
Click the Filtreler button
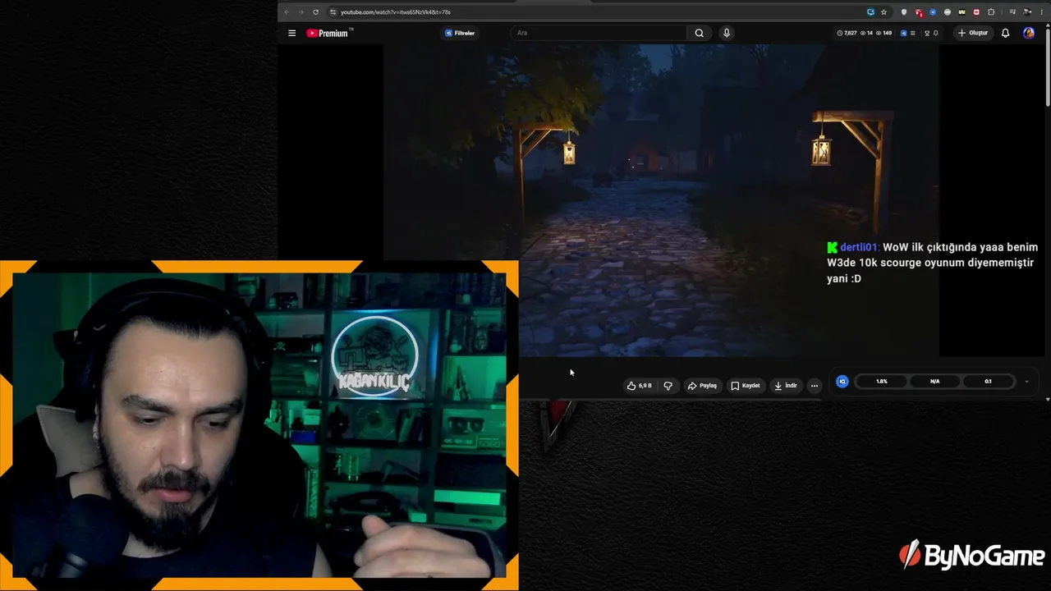(x=460, y=33)
